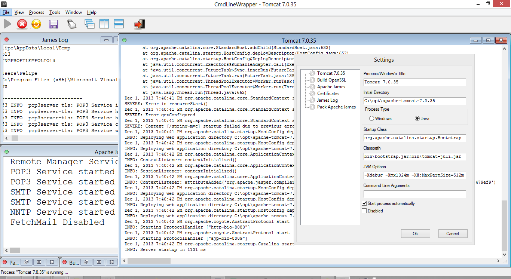Click the green status dot on Apache James window
Viewport: 511px width, 279px height.
click(x=6, y=152)
